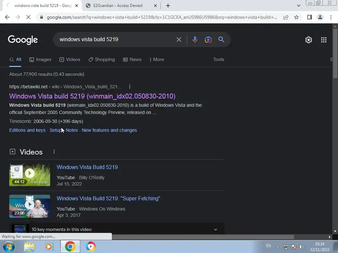Image resolution: width=338 pixels, height=253 pixels.
Task: Close the windows vista build 5219 tab
Action: click(77, 6)
